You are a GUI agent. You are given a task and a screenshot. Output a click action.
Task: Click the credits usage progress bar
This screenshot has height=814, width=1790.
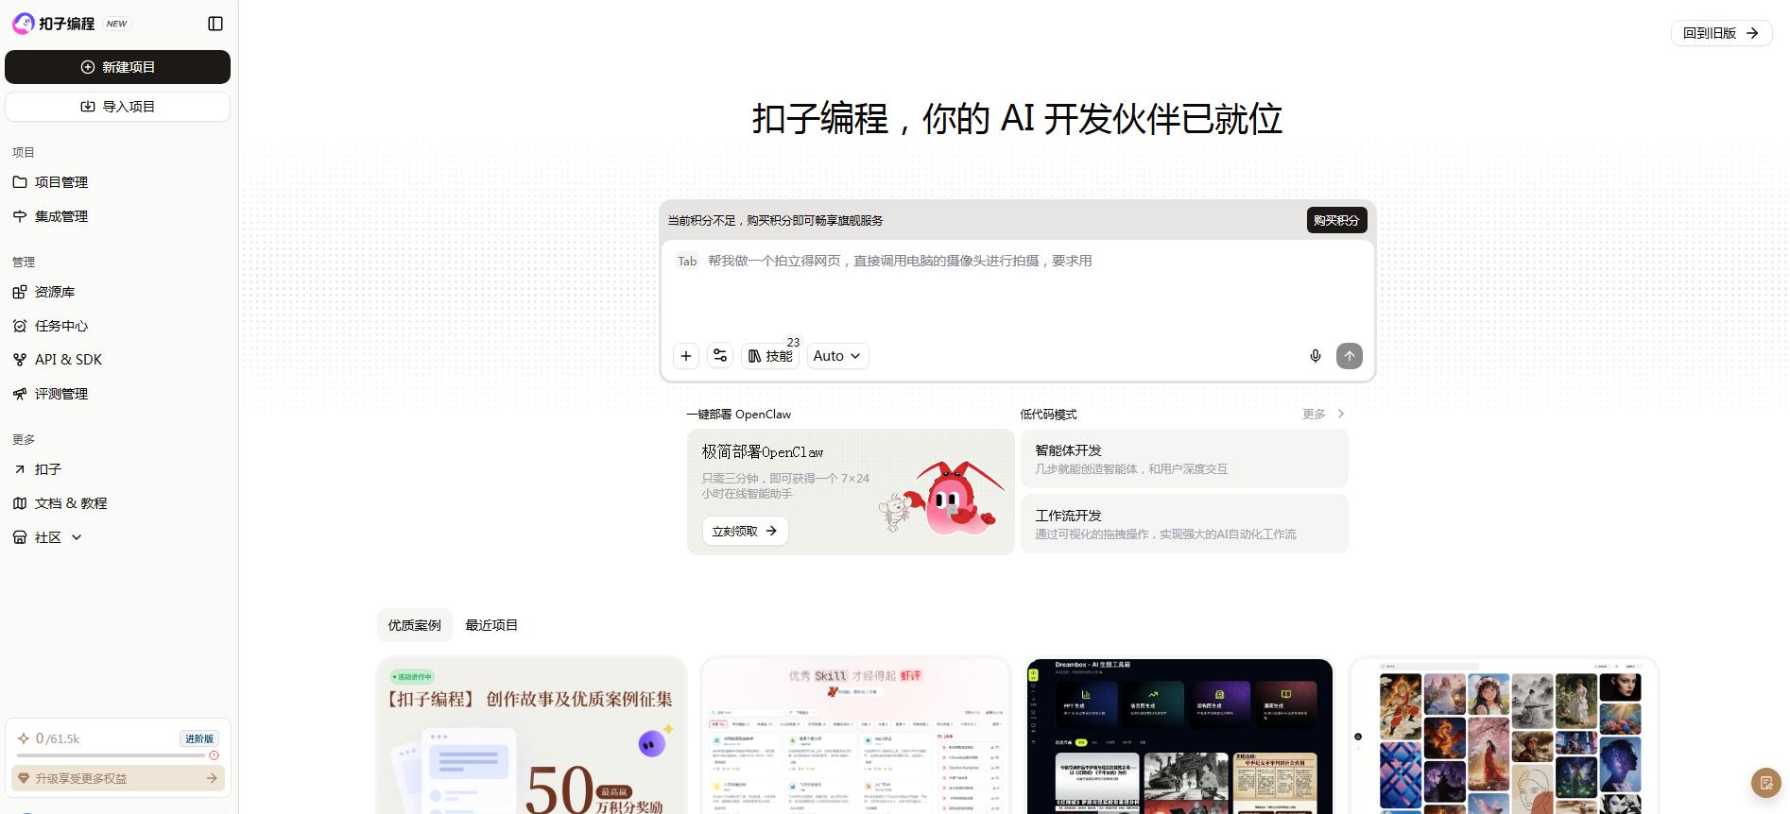click(x=111, y=755)
